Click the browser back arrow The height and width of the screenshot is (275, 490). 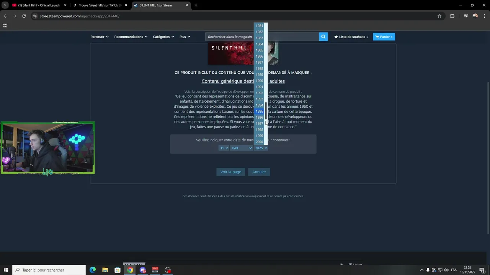[5, 16]
